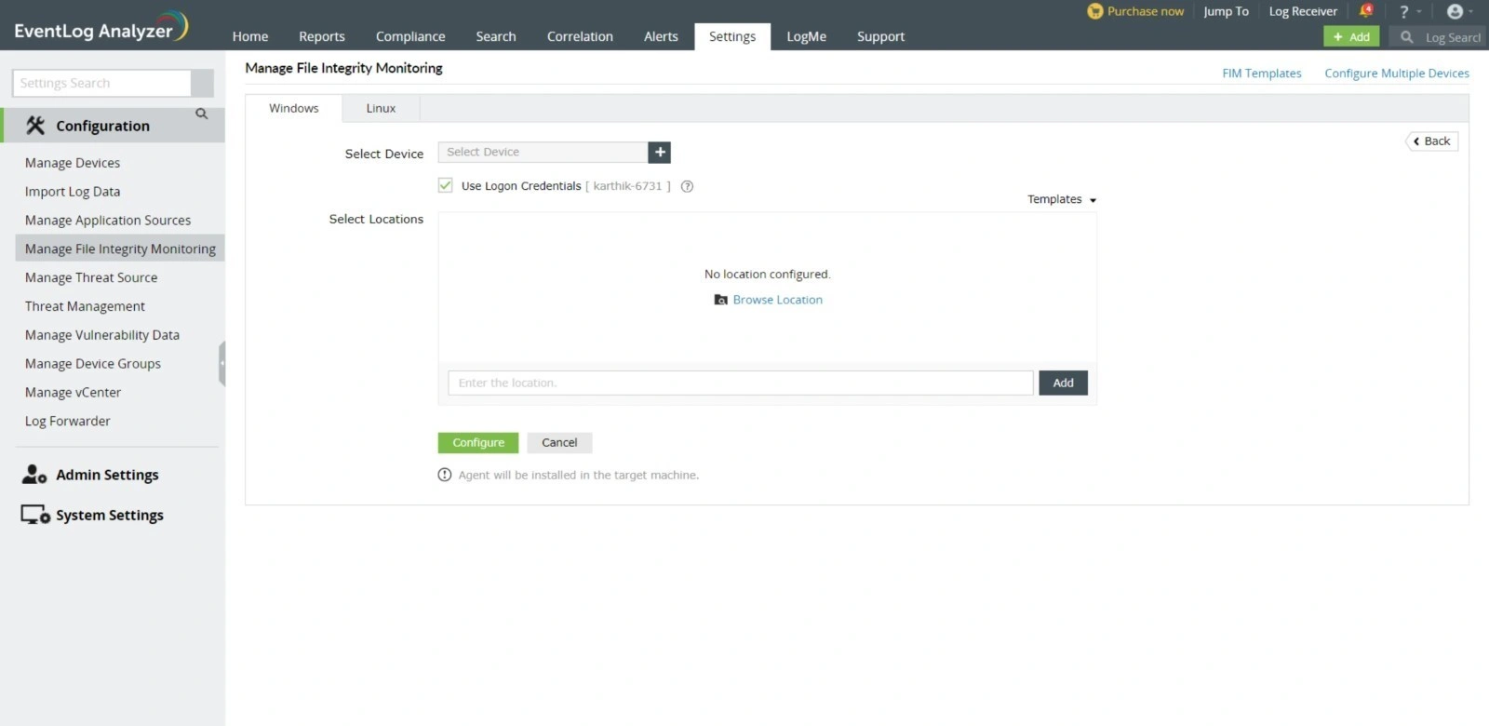Open Configure Multiple Devices link

tap(1397, 74)
